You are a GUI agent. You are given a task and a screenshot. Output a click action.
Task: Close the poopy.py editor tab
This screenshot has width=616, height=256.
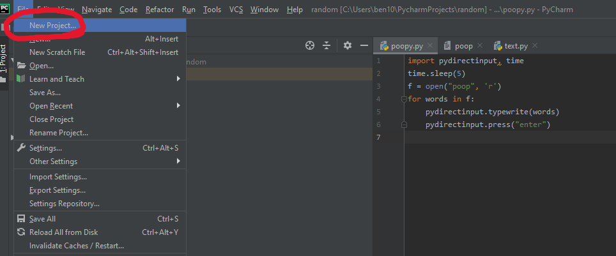tap(430, 45)
